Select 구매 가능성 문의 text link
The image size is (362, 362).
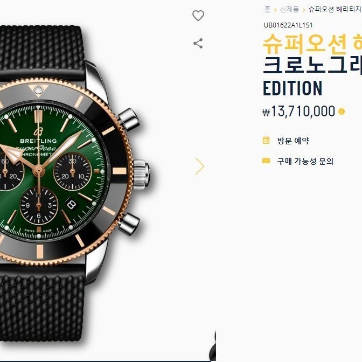coord(305,161)
